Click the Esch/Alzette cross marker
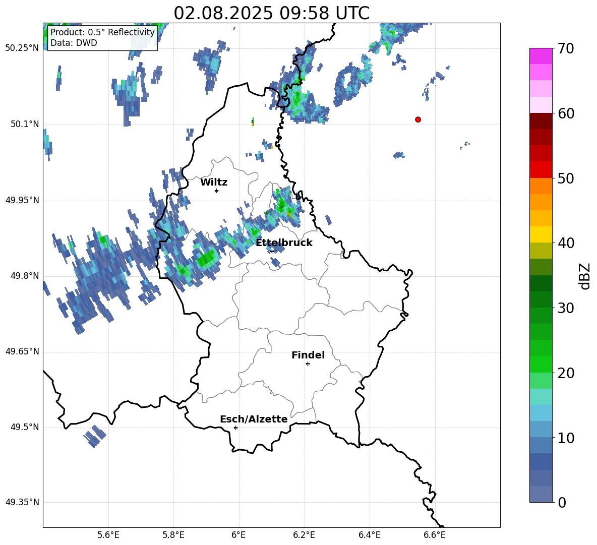The height and width of the screenshot is (545, 597). pyautogui.click(x=235, y=428)
